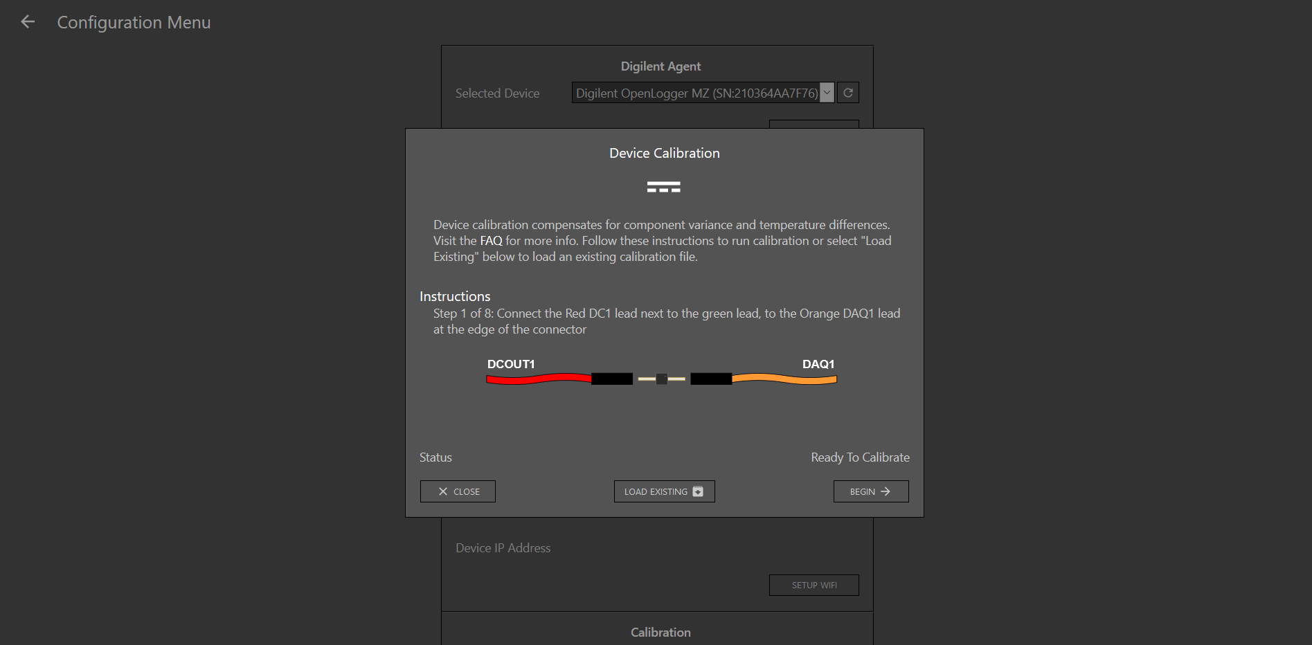Click the Calibration section heading
This screenshot has width=1312, height=645.
[661, 633]
